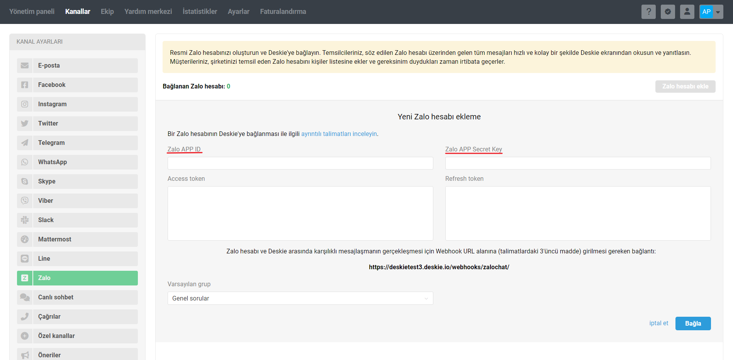Select the Özel kanallar item

click(77, 336)
